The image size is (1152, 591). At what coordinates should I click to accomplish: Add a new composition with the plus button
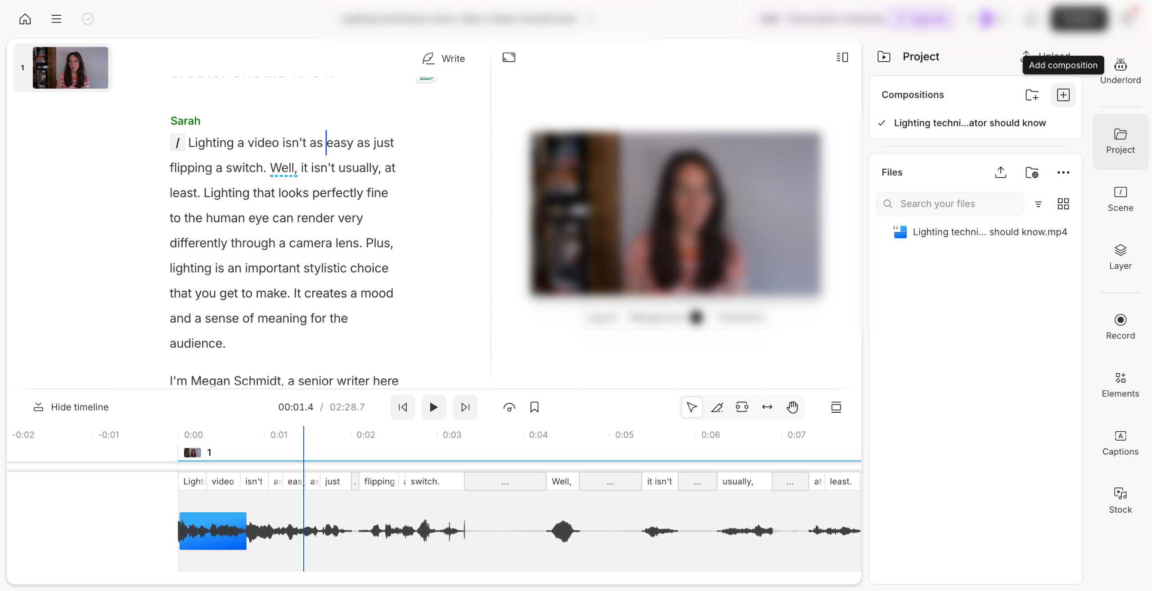[x=1063, y=95]
